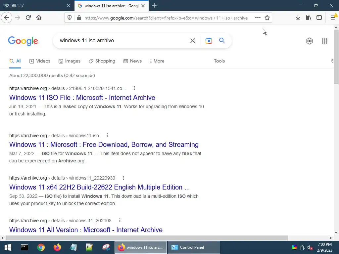This screenshot has height=254, width=339.
Task: Open the Windows Start menu
Action: click(x=8, y=247)
